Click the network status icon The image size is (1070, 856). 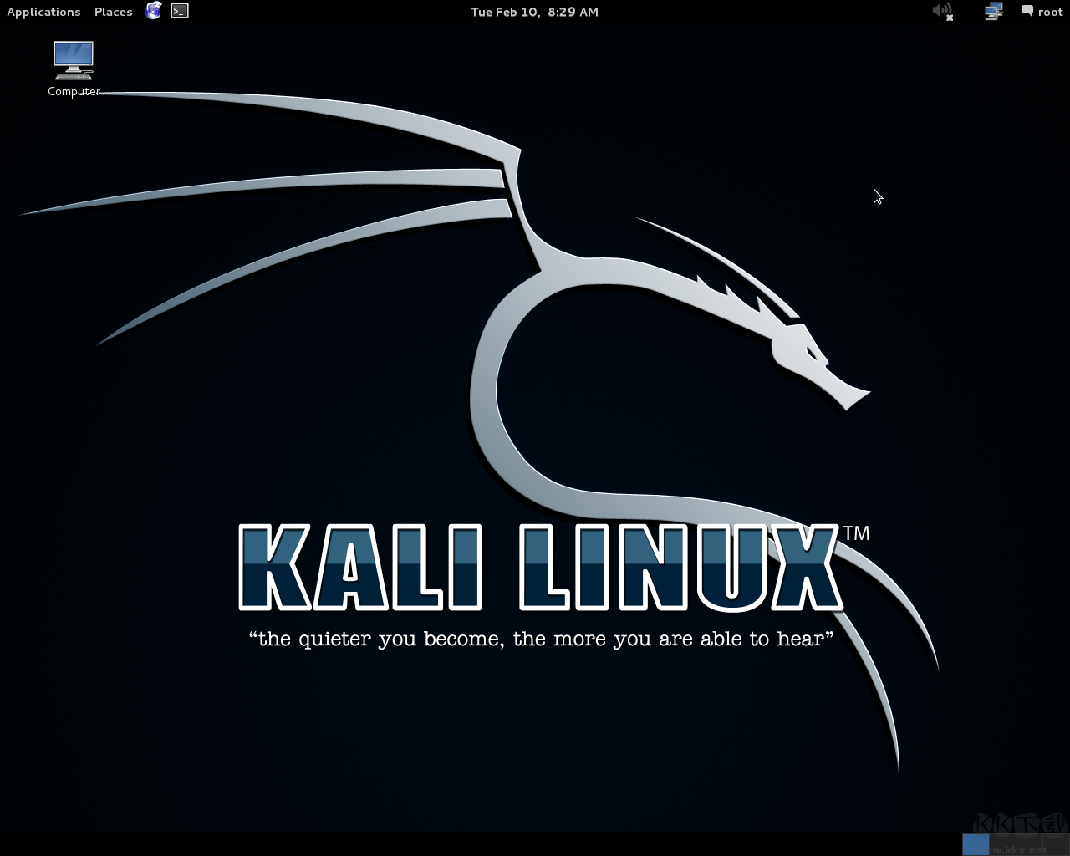point(993,11)
